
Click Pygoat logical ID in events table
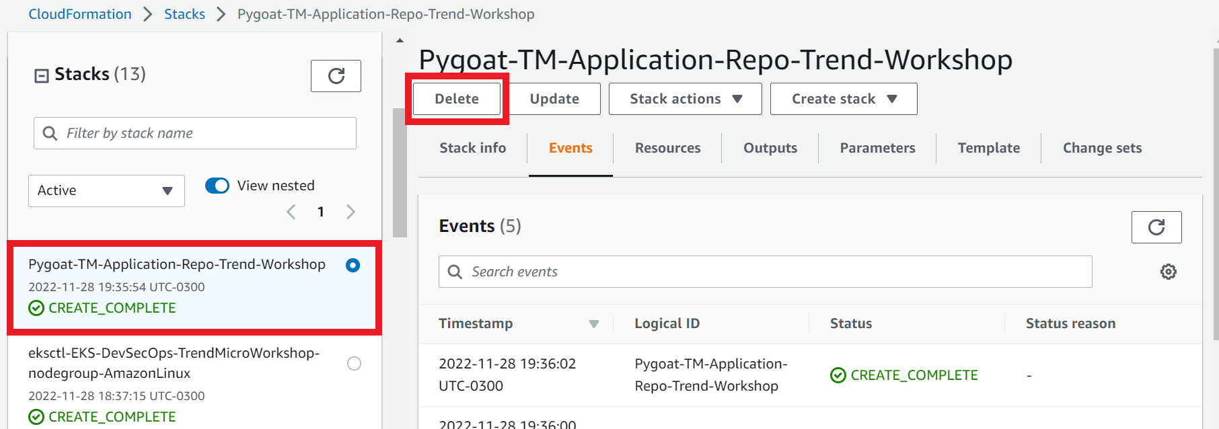[710, 375]
